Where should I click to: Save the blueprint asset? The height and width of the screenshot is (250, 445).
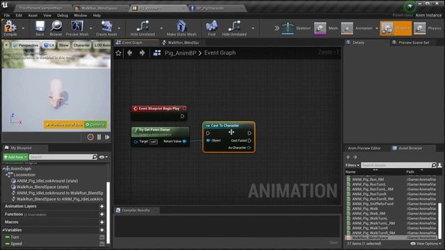point(40,28)
